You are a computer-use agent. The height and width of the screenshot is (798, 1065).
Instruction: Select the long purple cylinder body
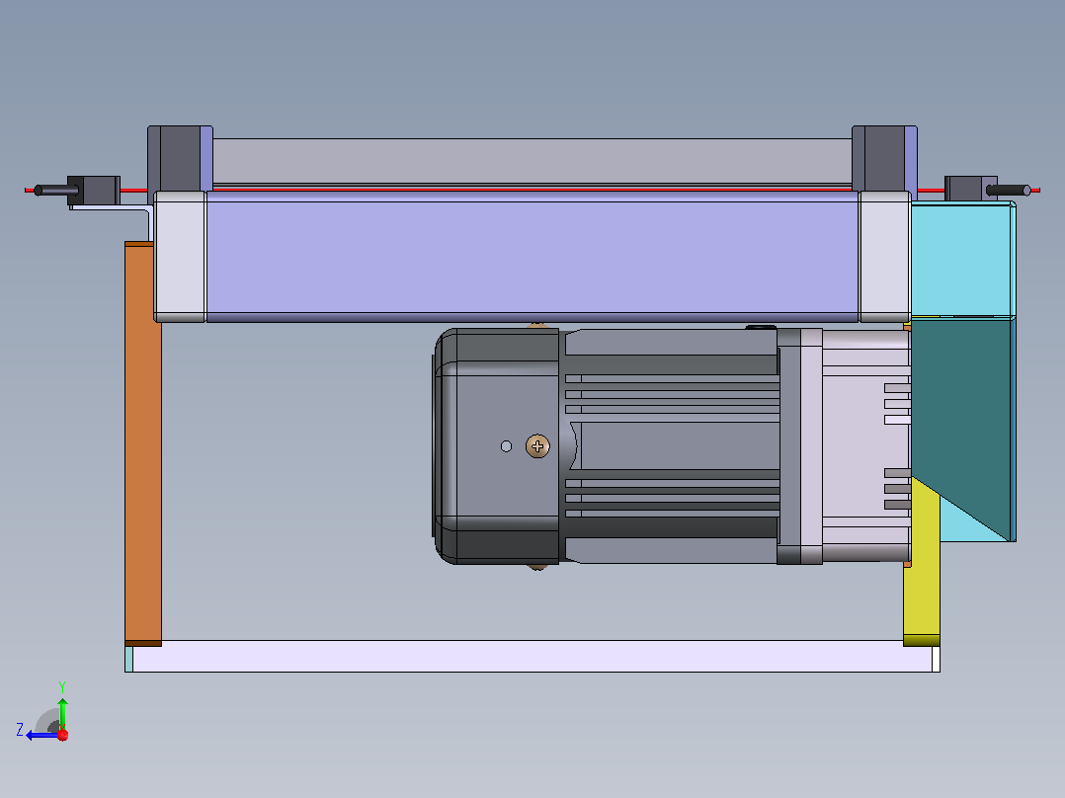click(532, 257)
